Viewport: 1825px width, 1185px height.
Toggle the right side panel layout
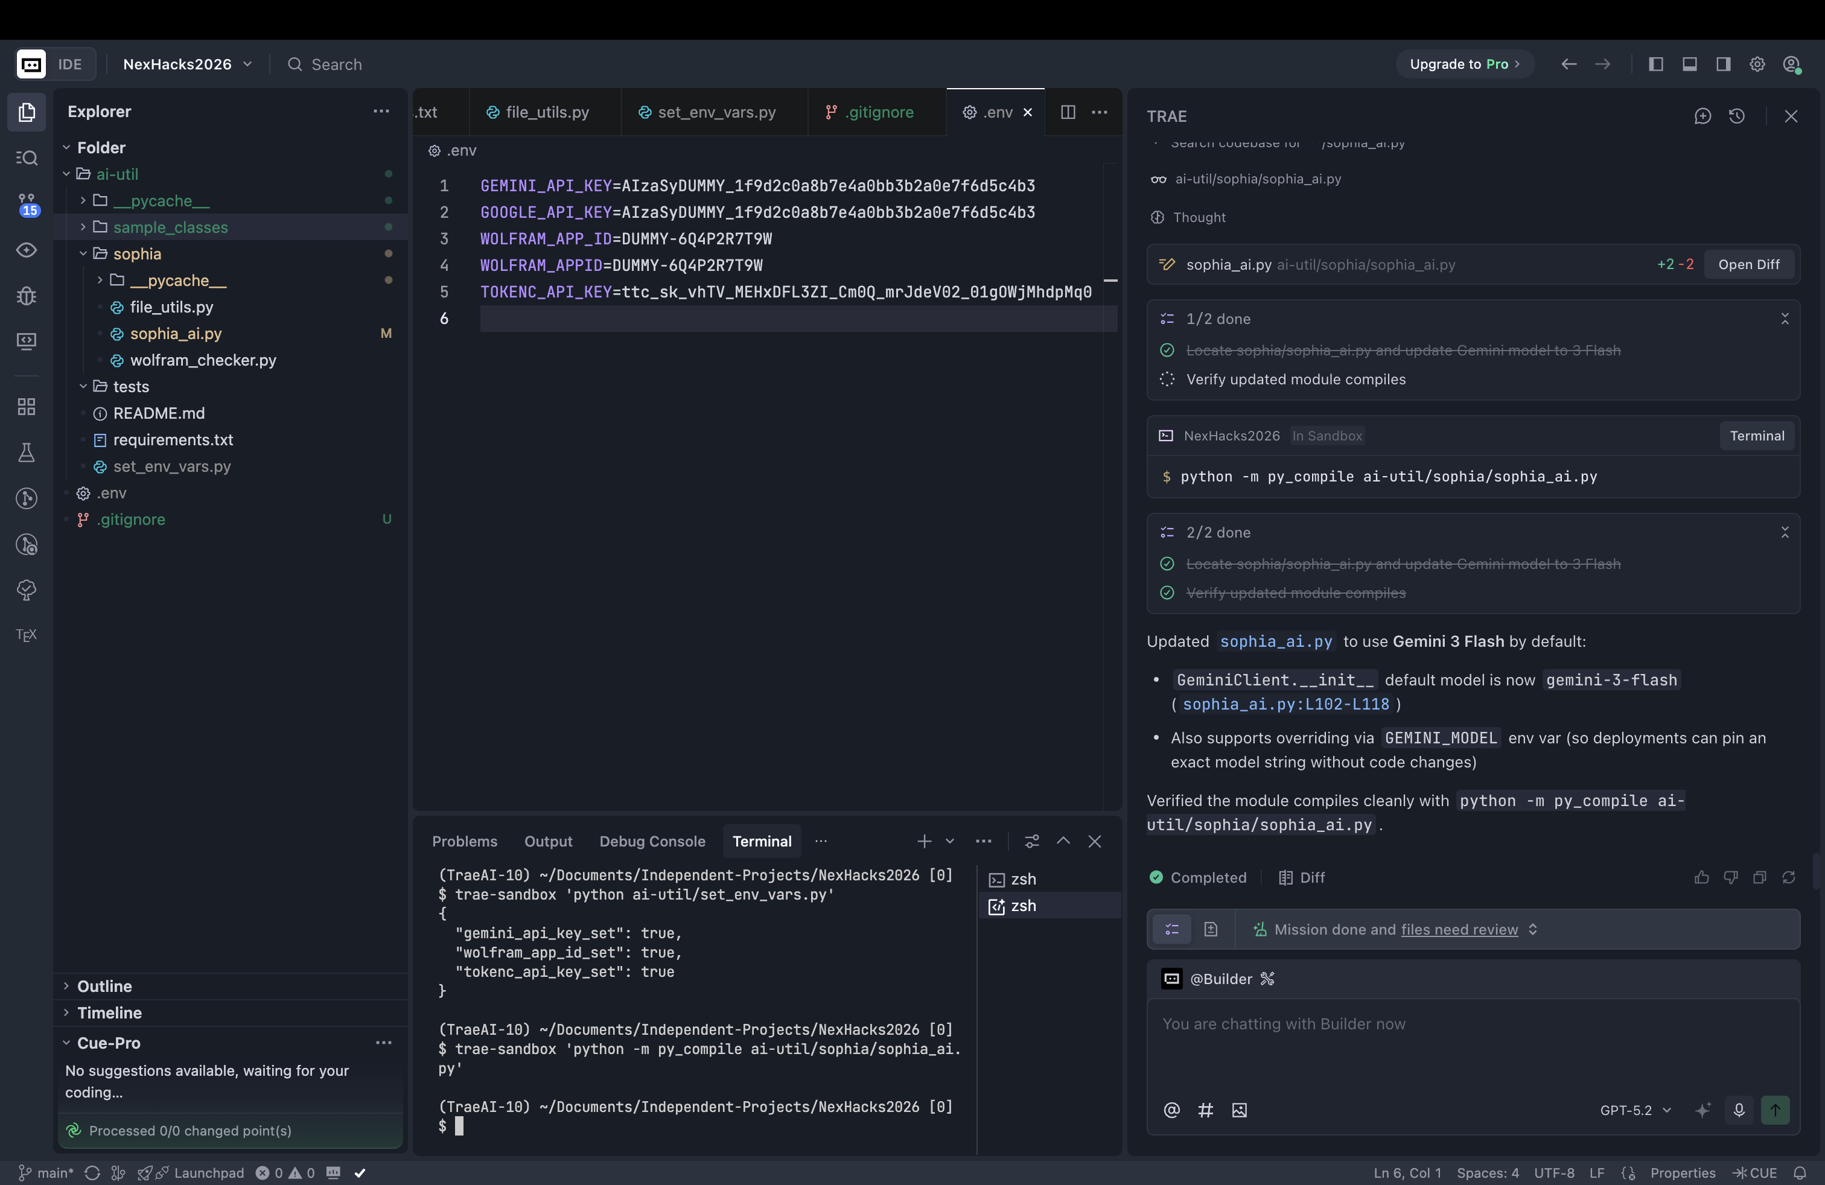coord(1723,65)
